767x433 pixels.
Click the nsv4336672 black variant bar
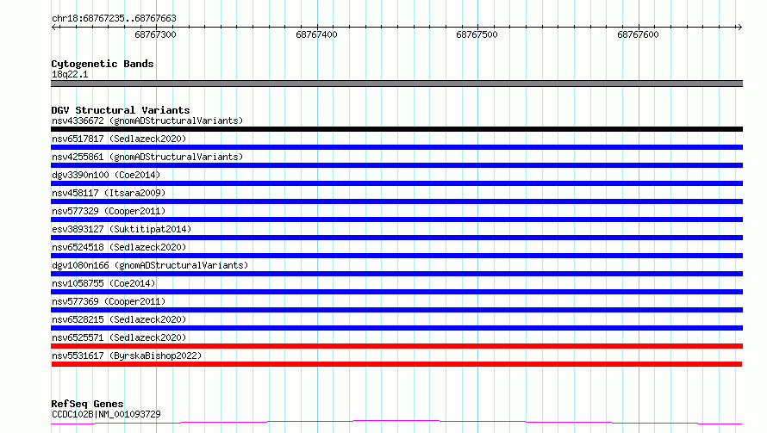396,129
